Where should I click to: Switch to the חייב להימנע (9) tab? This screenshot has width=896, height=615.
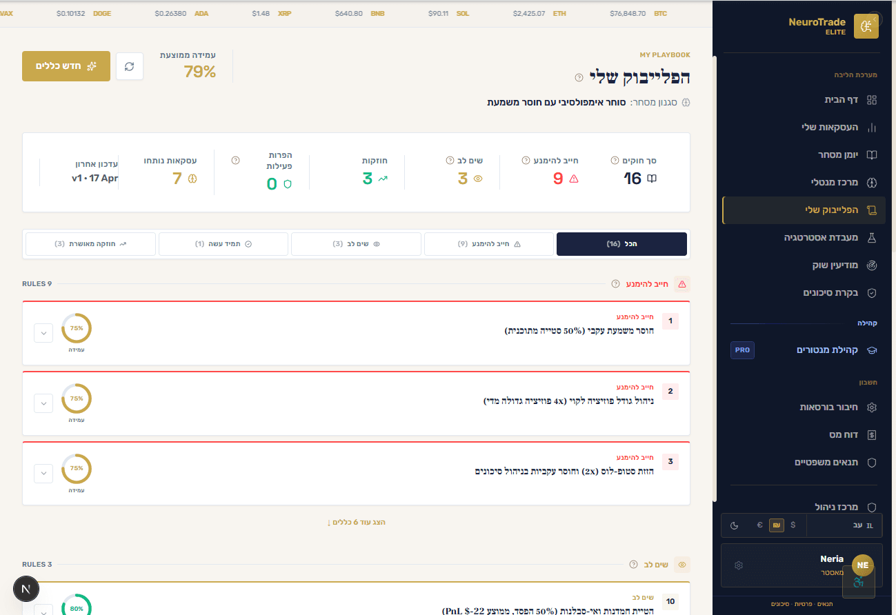(489, 244)
